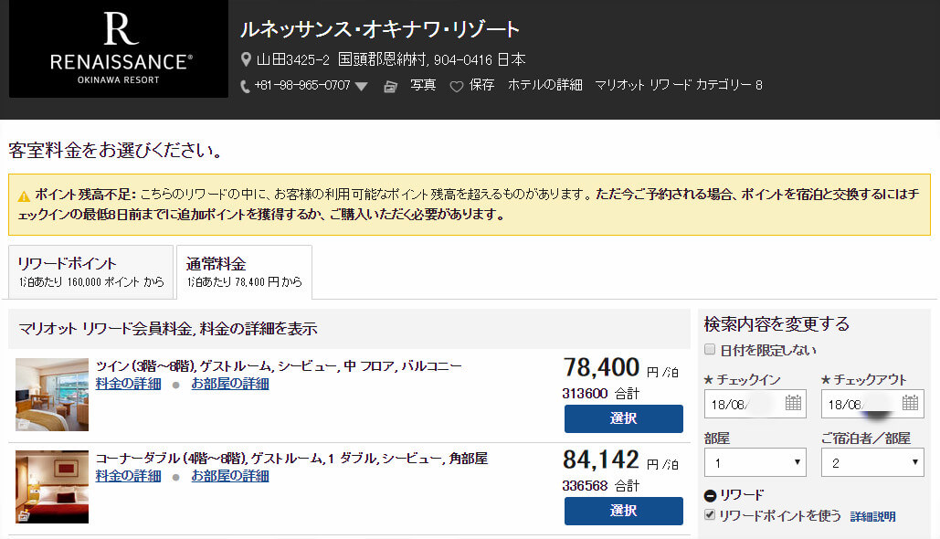This screenshot has width=940, height=539.
Task: Click the map pin address icon
Action: point(246,60)
